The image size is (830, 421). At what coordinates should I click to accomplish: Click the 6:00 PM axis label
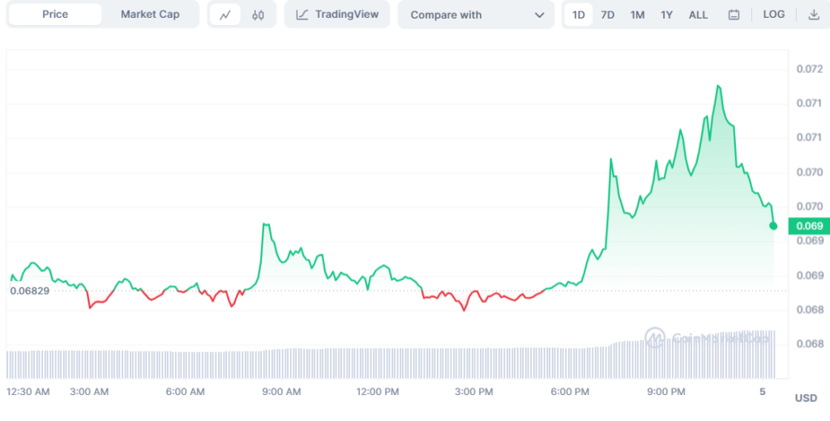click(x=570, y=392)
